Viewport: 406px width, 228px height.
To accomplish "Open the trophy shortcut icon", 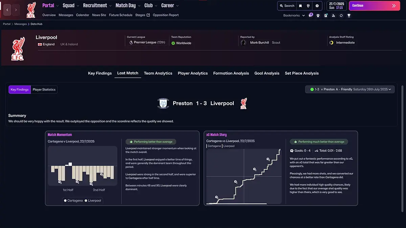I will pyautogui.click(x=349, y=16).
